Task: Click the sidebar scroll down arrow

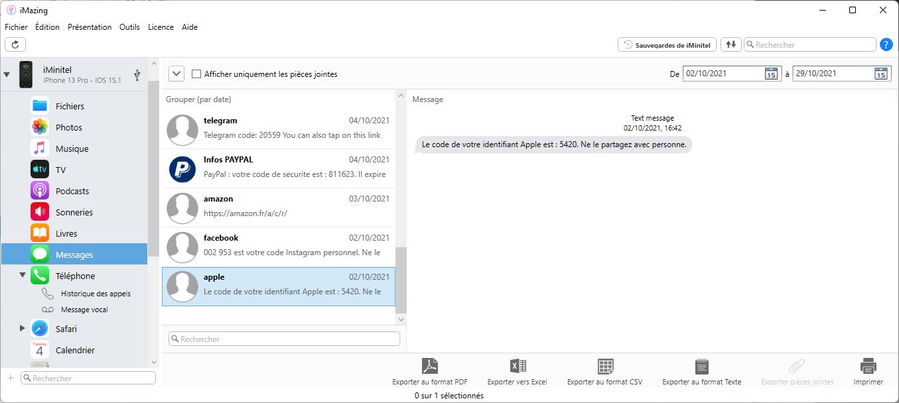Action: pos(154,362)
